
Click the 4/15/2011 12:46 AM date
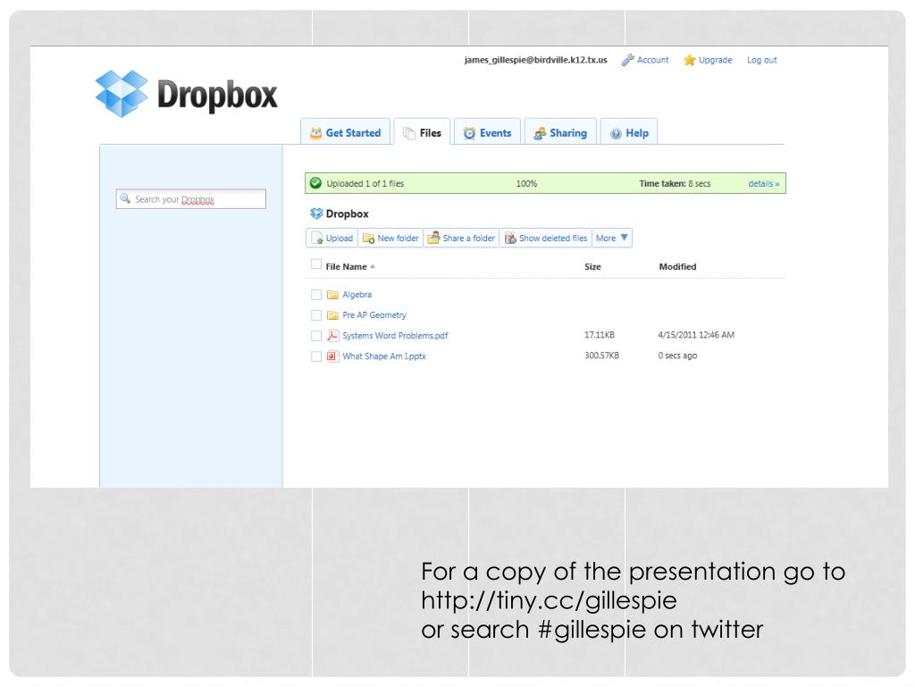(696, 335)
